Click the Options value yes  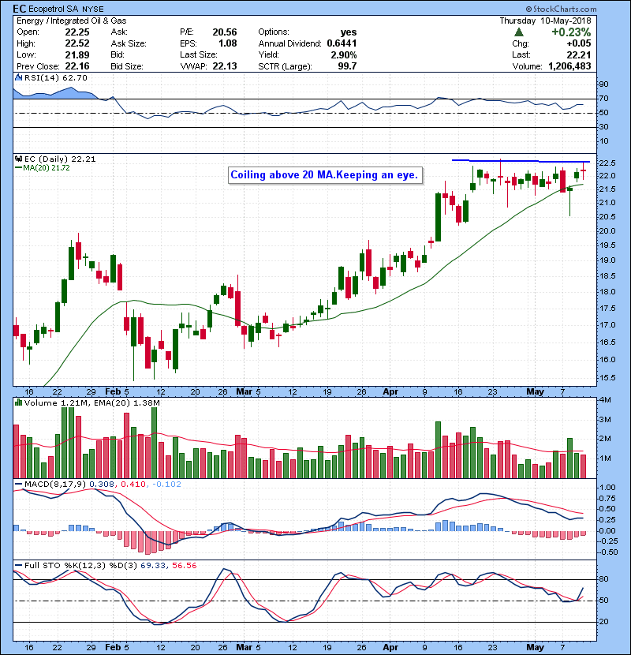pos(349,32)
